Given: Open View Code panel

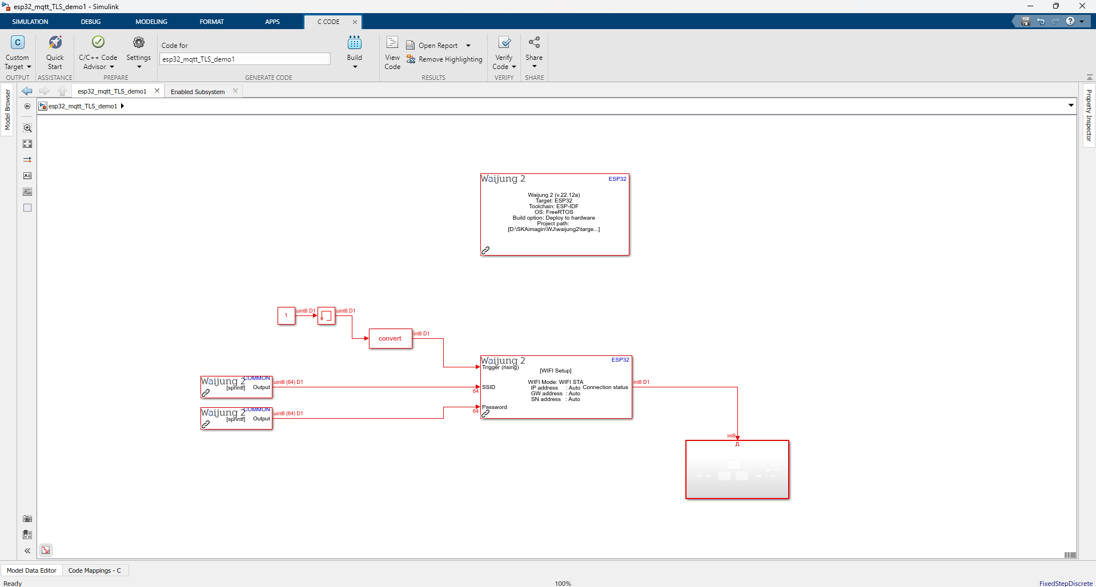Looking at the screenshot, I should click(392, 52).
